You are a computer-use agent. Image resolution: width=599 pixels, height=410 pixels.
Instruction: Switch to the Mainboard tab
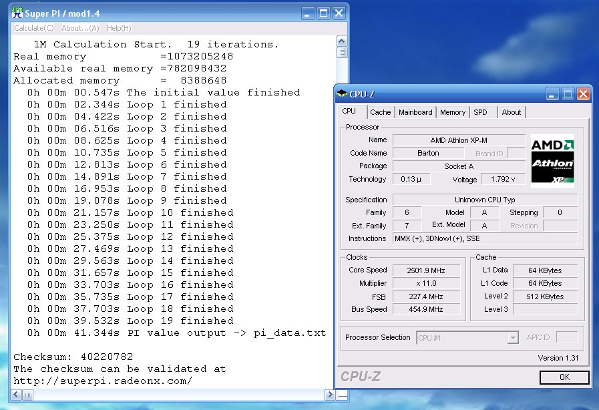coord(415,112)
